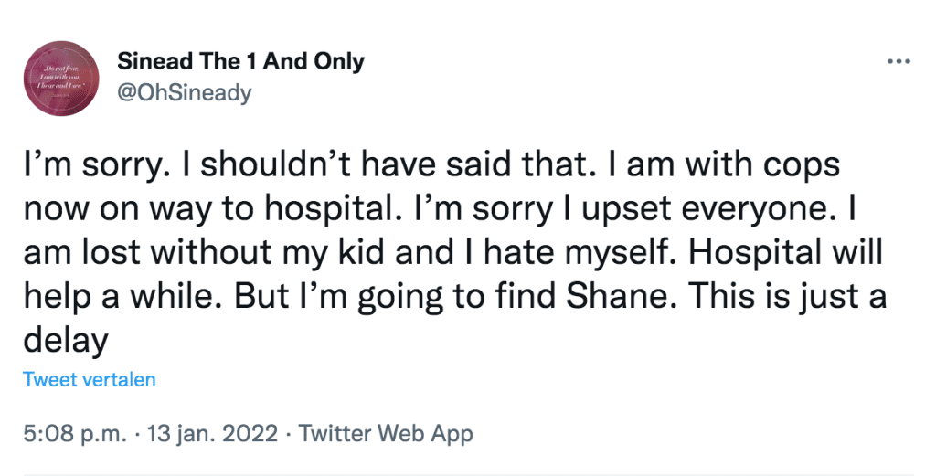Open the Sinead The 1 And Only profile name

coord(240,62)
